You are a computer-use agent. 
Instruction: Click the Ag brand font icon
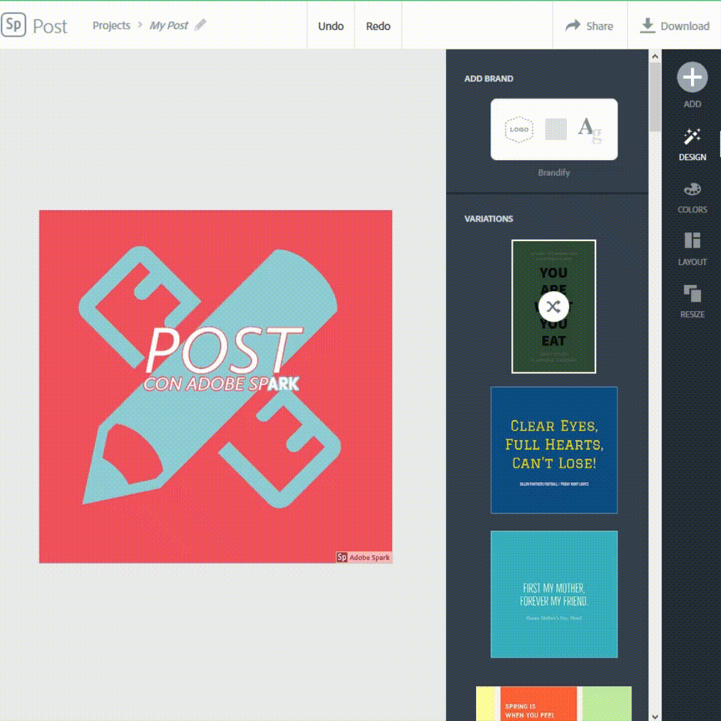click(589, 130)
